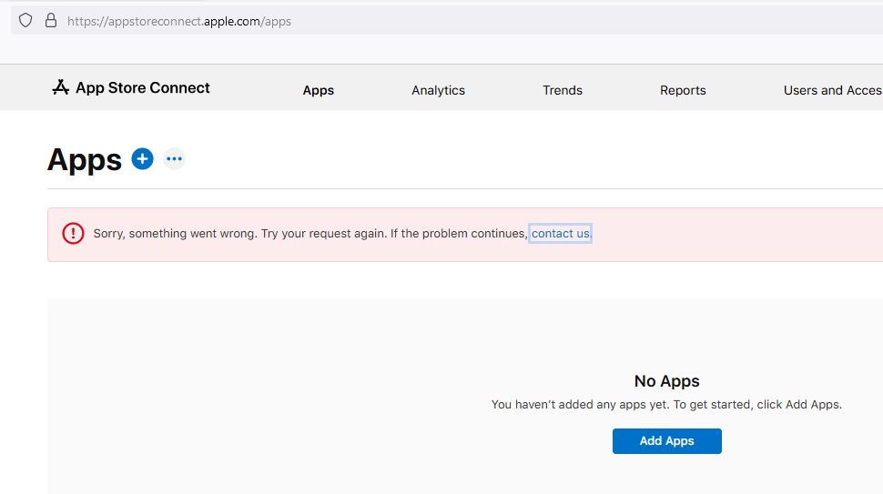Click the App Store Connect title text

143,87
